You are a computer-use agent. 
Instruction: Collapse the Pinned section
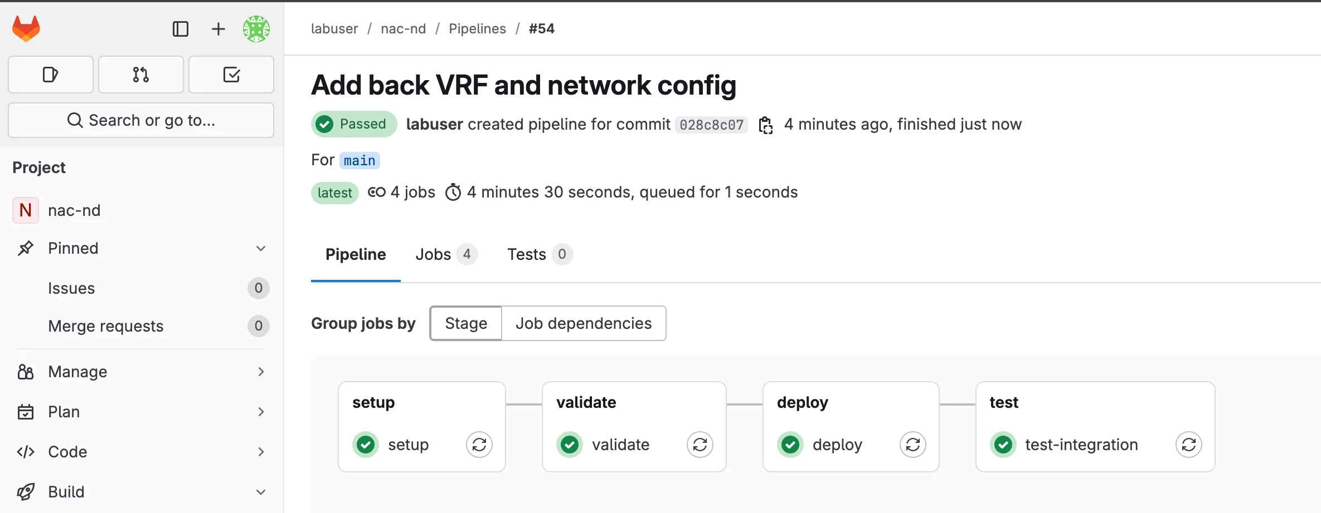pyautogui.click(x=261, y=248)
